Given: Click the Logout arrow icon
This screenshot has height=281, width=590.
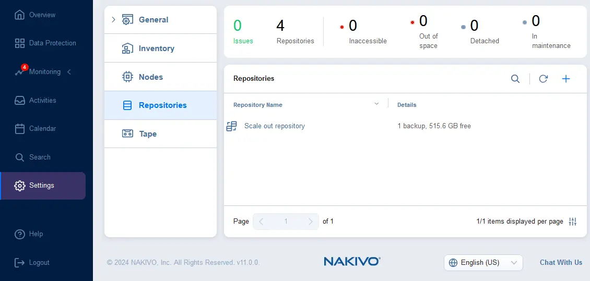Looking at the screenshot, I should (x=19, y=263).
